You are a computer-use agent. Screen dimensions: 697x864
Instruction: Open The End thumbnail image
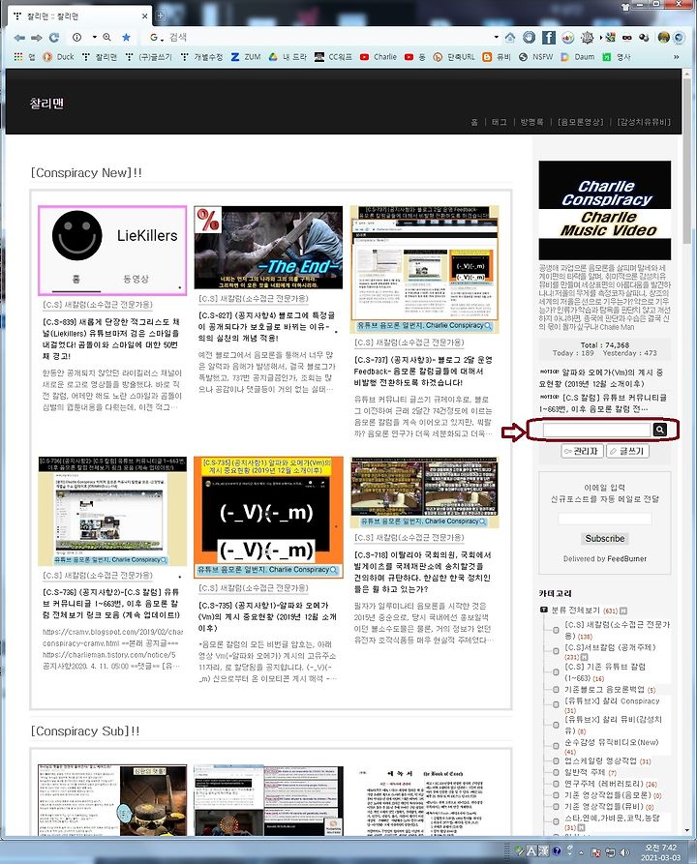[x=268, y=248]
